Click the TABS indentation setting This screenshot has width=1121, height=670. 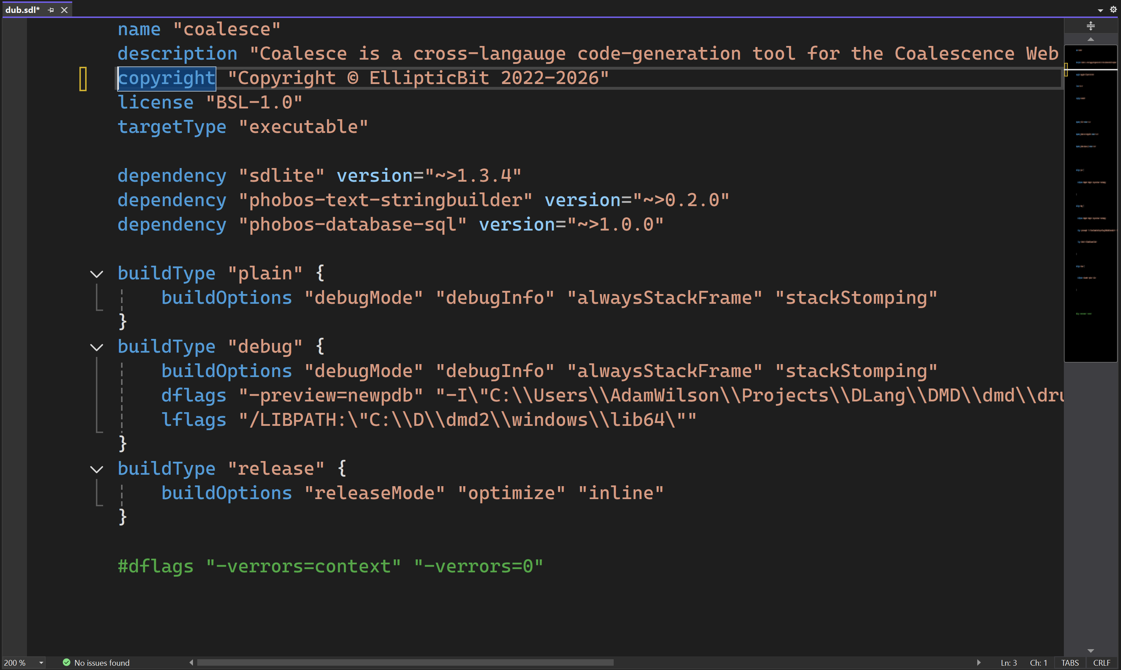(1070, 663)
